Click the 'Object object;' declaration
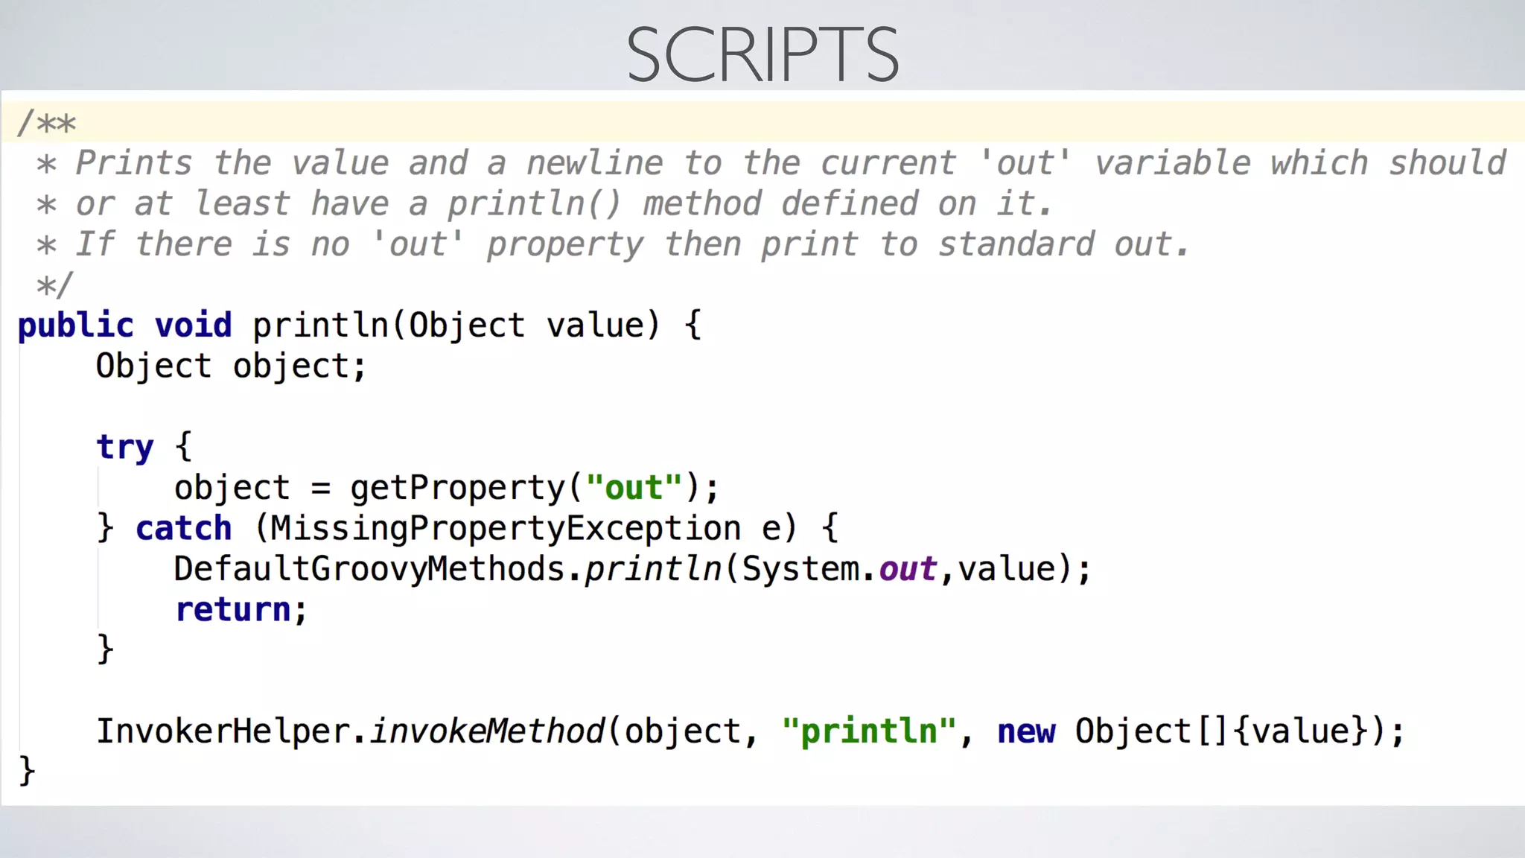 click(232, 366)
